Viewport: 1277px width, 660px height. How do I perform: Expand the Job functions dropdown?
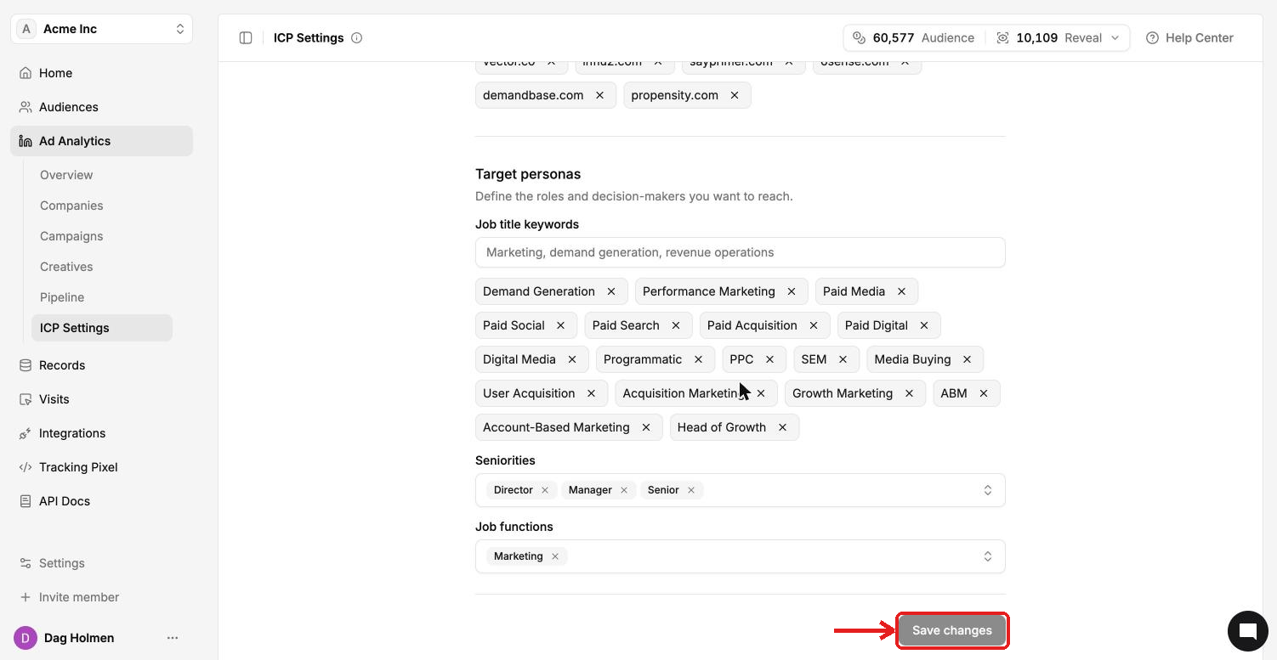click(988, 556)
